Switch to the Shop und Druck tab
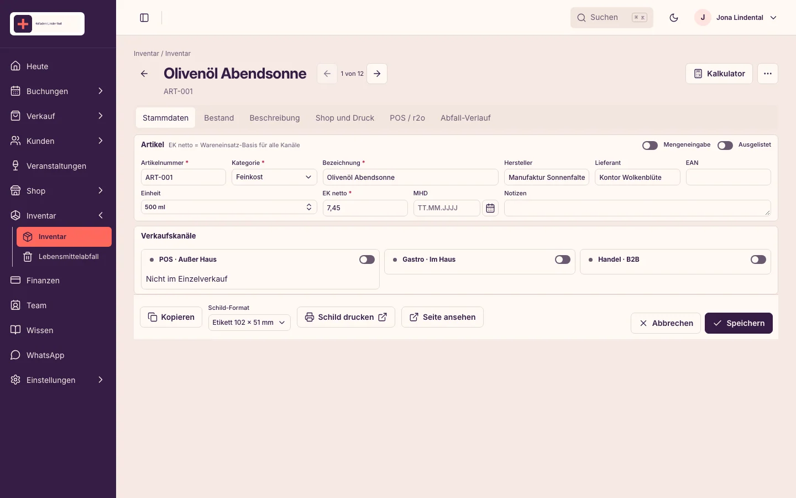Screen dimensions: 796x498 pyautogui.click(x=345, y=118)
